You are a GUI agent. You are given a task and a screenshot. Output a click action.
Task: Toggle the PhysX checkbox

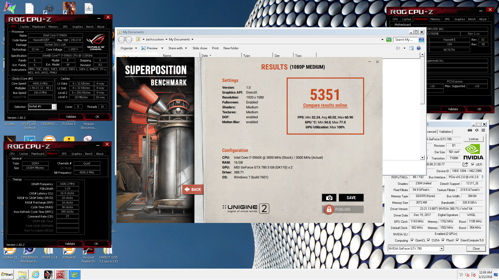coord(443,240)
